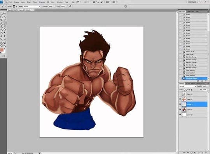Click the white background color swatch
This screenshot has height=154, width=210.
click(x=4, y=52)
